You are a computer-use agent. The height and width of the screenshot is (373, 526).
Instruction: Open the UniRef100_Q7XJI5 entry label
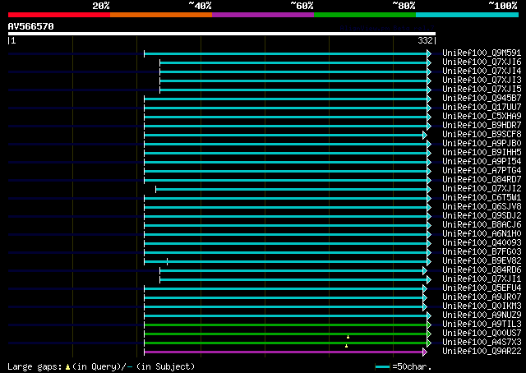pyautogui.click(x=482, y=89)
